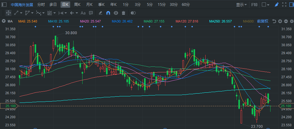The height and width of the screenshot is (129, 294).
Task: Switch to the 15分 interval tab
Action: [x=162, y=5]
